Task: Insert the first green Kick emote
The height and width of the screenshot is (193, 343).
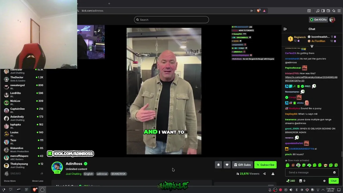Action: click(288, 165)
